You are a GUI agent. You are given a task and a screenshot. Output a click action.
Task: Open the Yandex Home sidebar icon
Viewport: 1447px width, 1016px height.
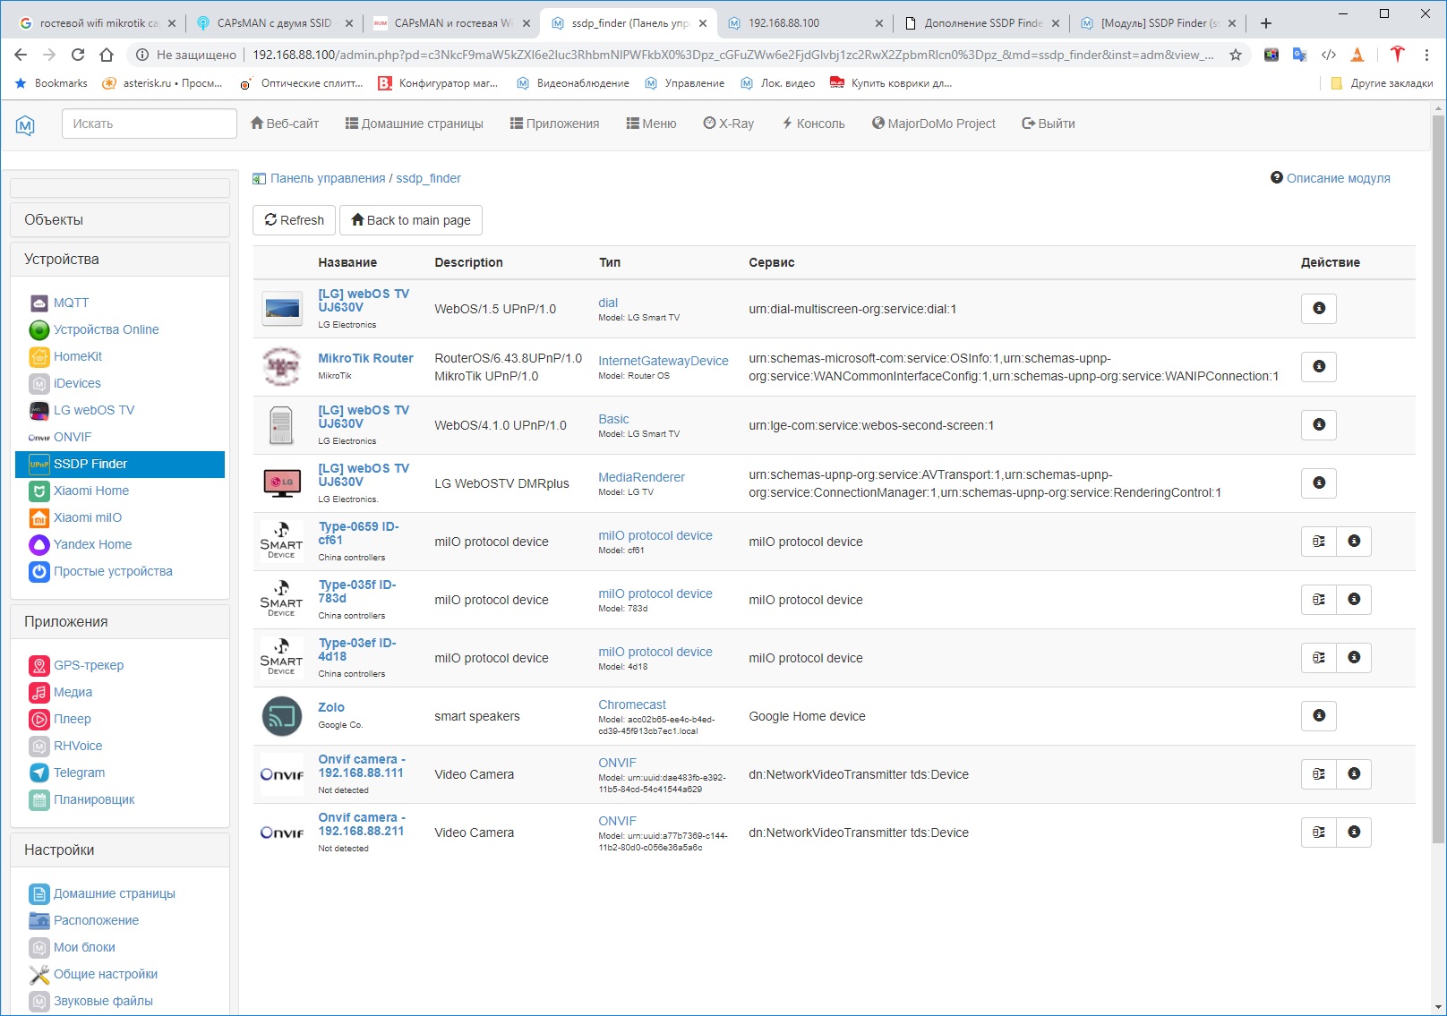(x=39, y=544)
